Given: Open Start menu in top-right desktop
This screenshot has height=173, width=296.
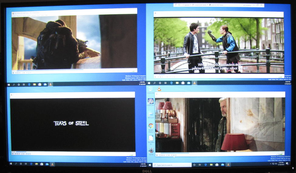Looking at the screenshot, I should coord(149,83).
